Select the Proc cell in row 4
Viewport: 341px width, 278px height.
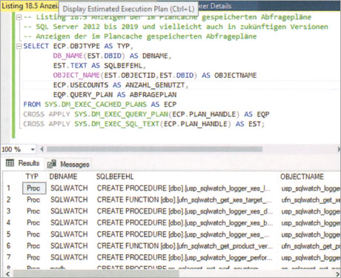point(34,222)
